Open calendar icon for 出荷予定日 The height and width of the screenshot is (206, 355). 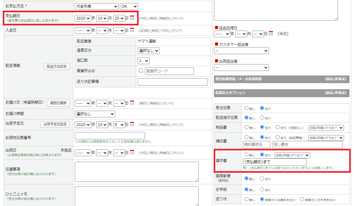point(132,124)
